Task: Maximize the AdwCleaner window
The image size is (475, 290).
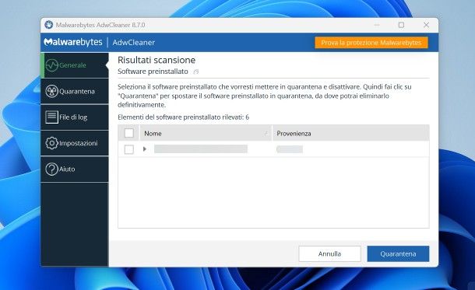Action: [401, 25]
